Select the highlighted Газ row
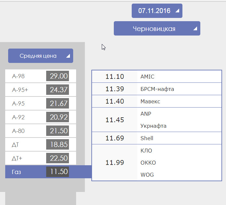 pyautogui.click(x=41, y=172)
